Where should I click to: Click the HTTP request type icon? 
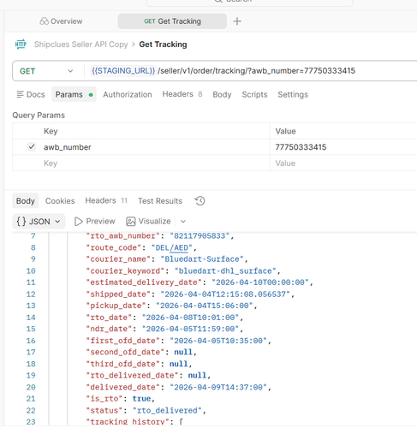(x=21, y=45)
